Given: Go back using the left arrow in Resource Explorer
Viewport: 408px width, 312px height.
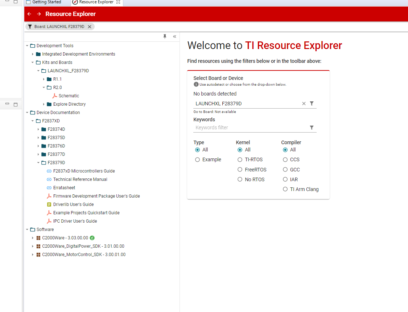Looking at the screenshot, I should [29, 14].
